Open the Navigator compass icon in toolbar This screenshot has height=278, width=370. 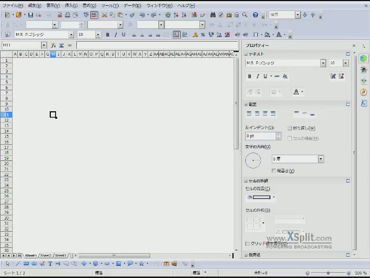click(x=221, y=15)
